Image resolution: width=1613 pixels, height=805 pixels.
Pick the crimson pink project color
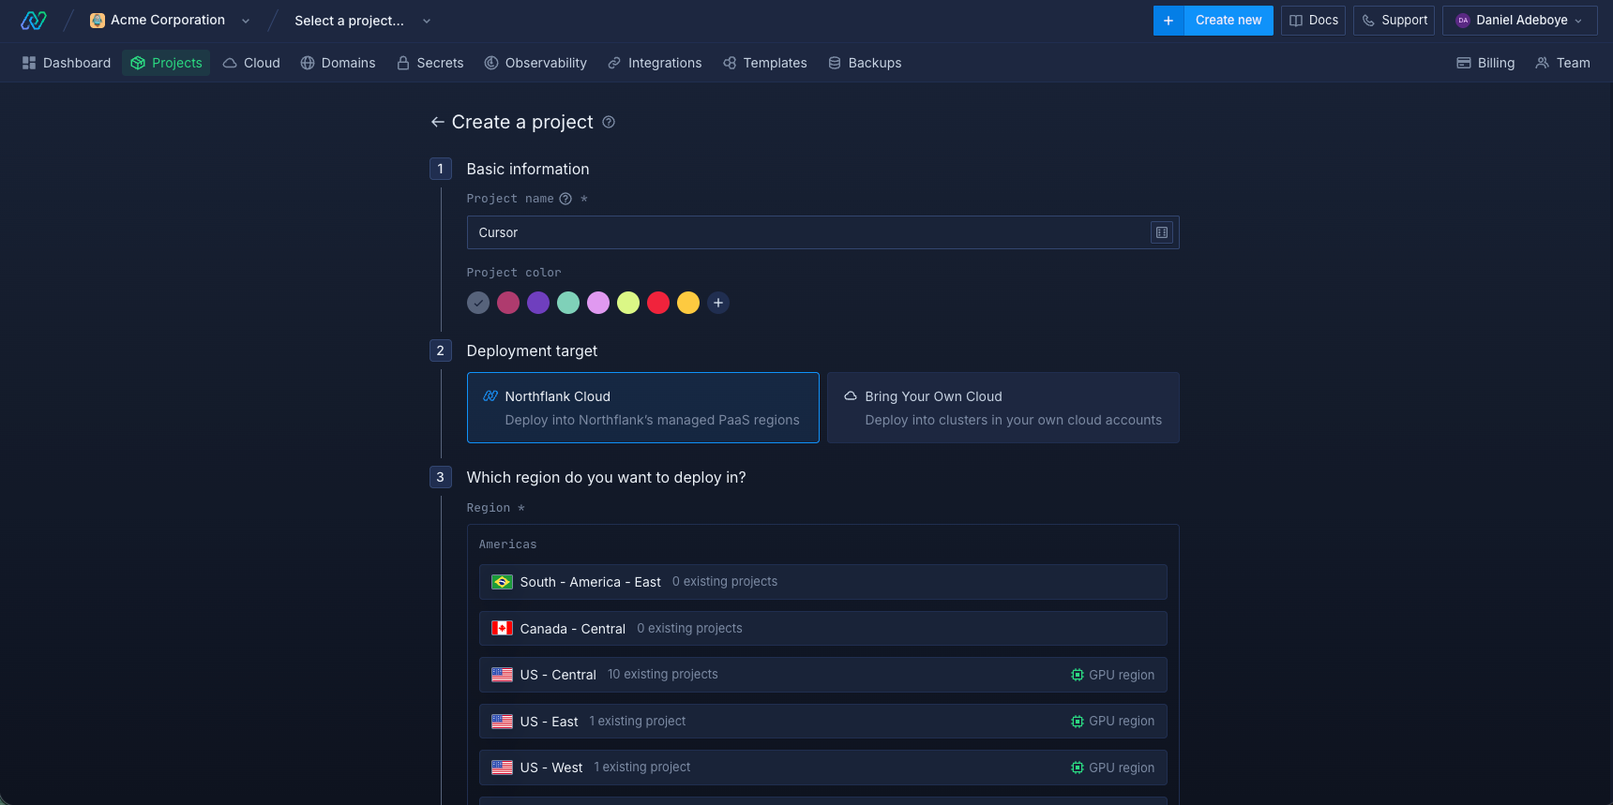[508, 303]
